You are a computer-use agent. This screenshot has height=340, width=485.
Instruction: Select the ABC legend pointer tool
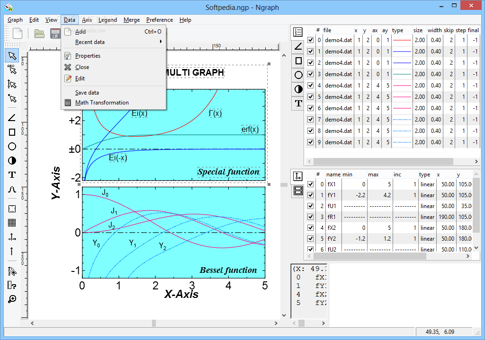(x=12, y=70)
